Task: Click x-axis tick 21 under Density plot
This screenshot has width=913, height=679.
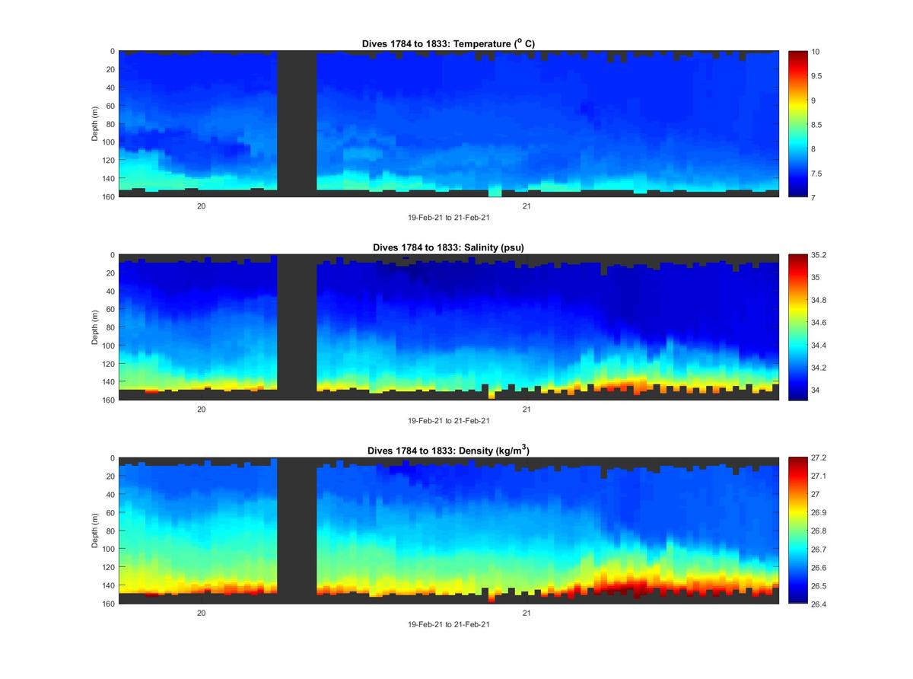Action: pos(526,612)
